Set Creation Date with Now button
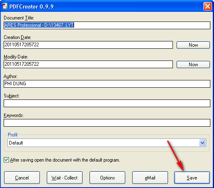The image size is (214, 188). 193,45
